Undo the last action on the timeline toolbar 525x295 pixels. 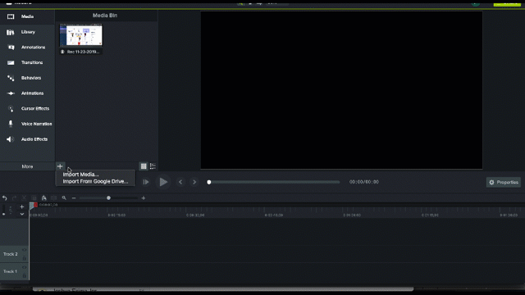[x=5, y=198]
